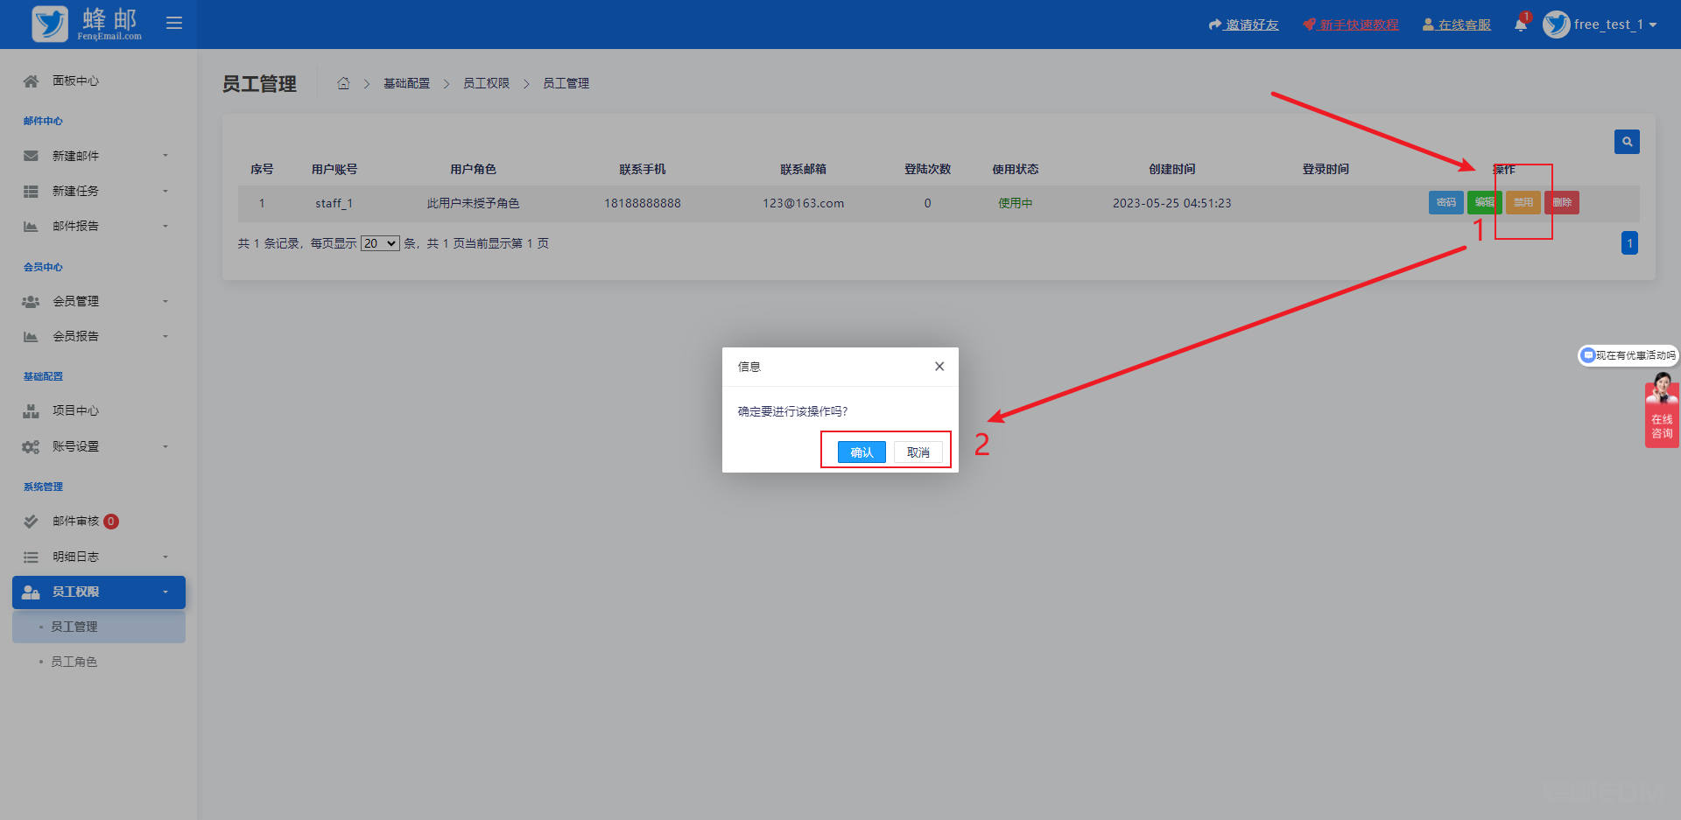The height and width of the screenshot is (820, 1681).
Task: Expand the 明细日志 sidebar menu
Action: click(x=98, y=557)
